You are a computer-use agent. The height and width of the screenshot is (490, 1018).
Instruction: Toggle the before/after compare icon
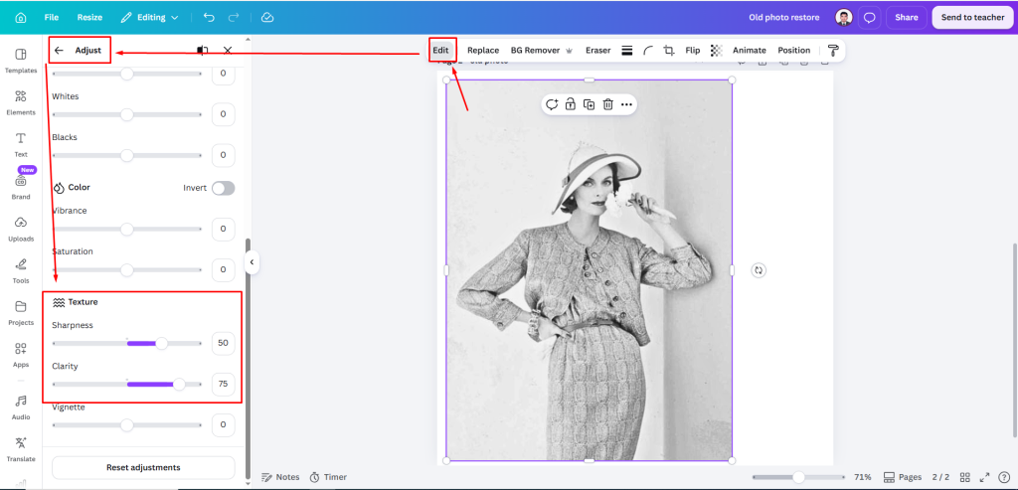point(203,50)
